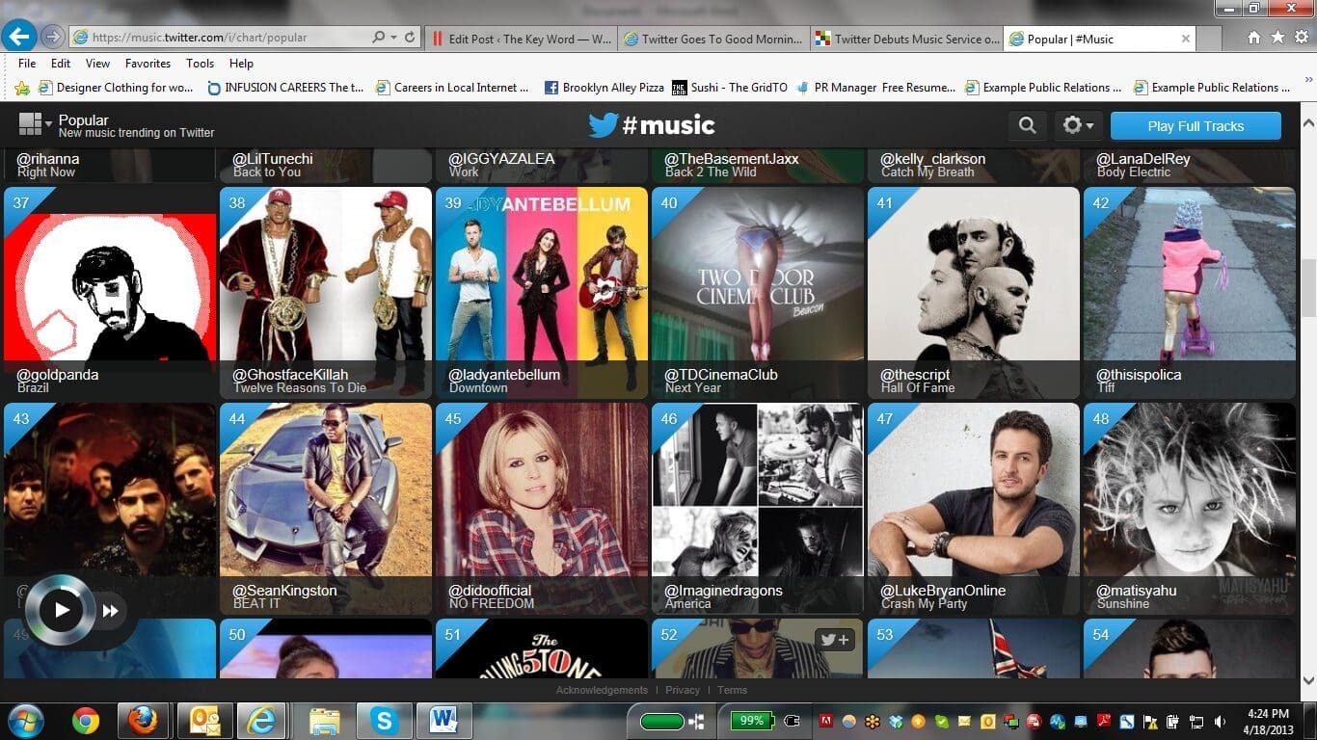Open the Windows Start button

coord(25,721)
